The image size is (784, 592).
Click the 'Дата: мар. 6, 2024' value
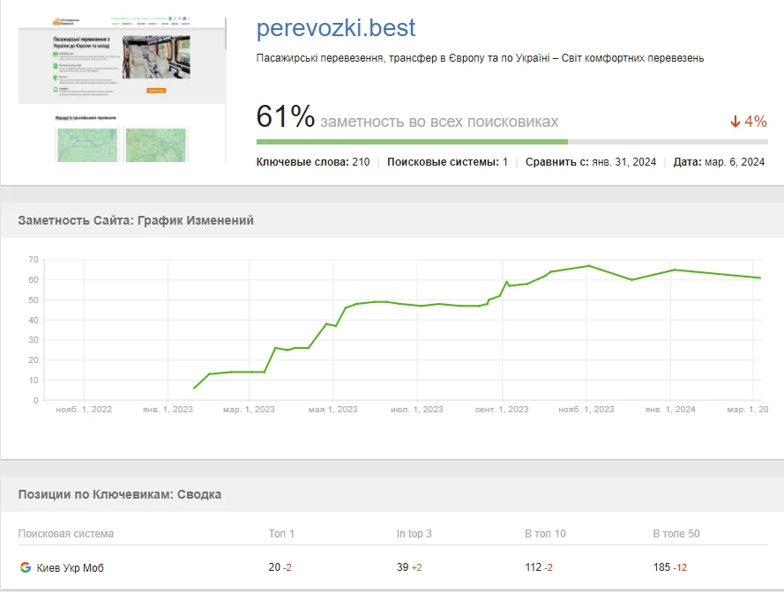(719, 162)
